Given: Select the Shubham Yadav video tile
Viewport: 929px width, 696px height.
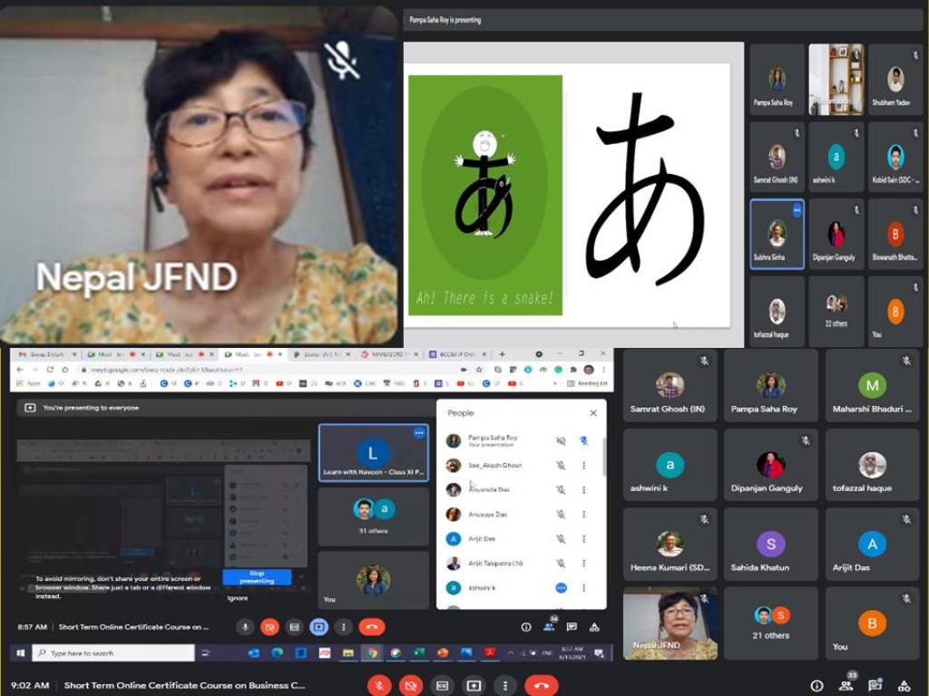Looking at the screenshot, I should click(895, 80).
